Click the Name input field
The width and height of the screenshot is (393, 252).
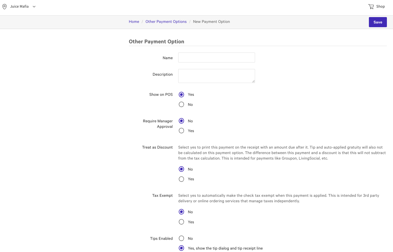pos(216,57)
